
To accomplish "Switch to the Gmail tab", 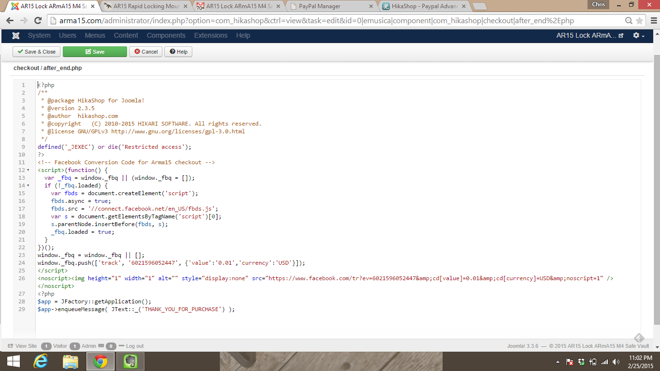I will [239, 6].
